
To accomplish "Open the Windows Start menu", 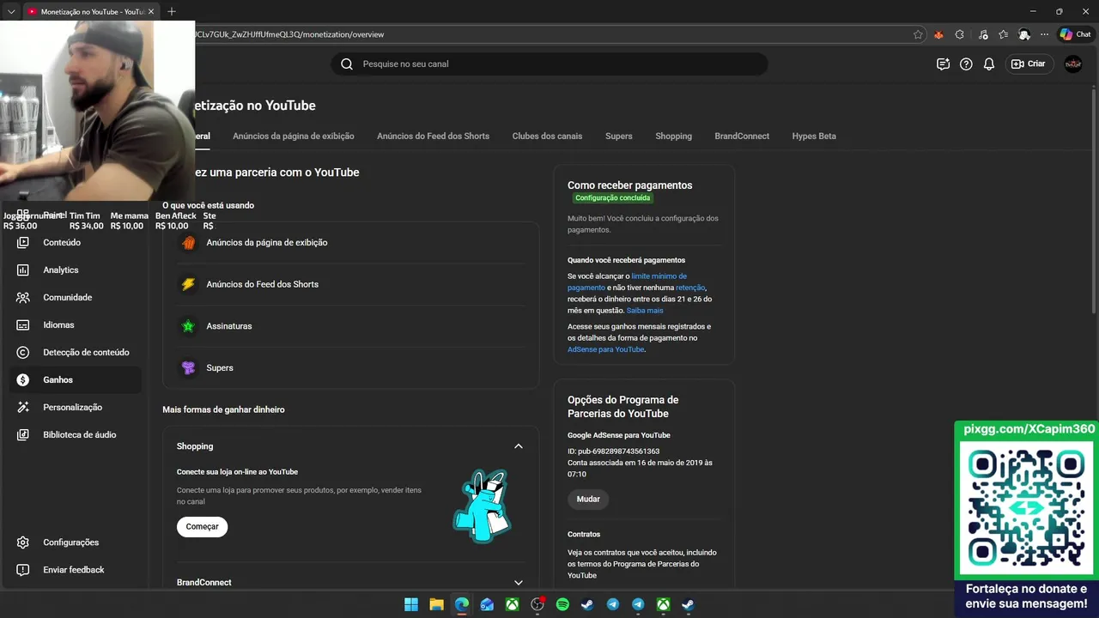I will coord(411,605).
